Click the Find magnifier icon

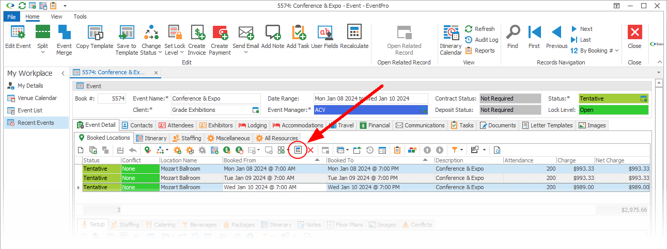pyautogui.click(x=513, y=33)
